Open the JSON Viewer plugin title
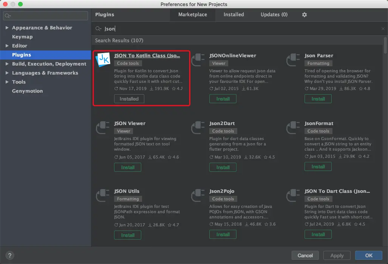The width and height of the screenshot is (388, 264). point(130,124)
